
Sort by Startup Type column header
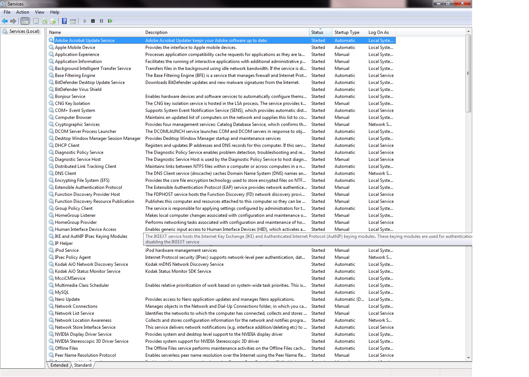349,32
